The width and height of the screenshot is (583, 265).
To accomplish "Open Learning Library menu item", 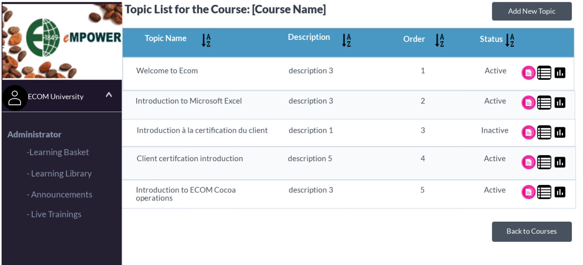I will click(59, 173).
